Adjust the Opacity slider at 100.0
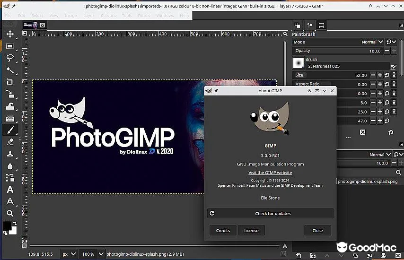The image size is (404, 260). tap(337, 51)
